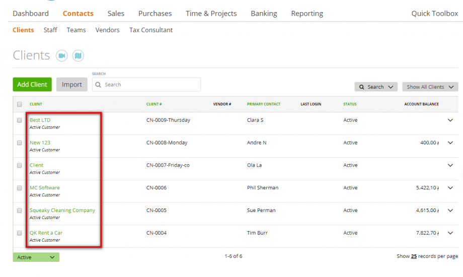Screen dimensions: 463x277
Task: Expand row actions for Squeaky Cleaning Company
Action: tap(450, 210)
